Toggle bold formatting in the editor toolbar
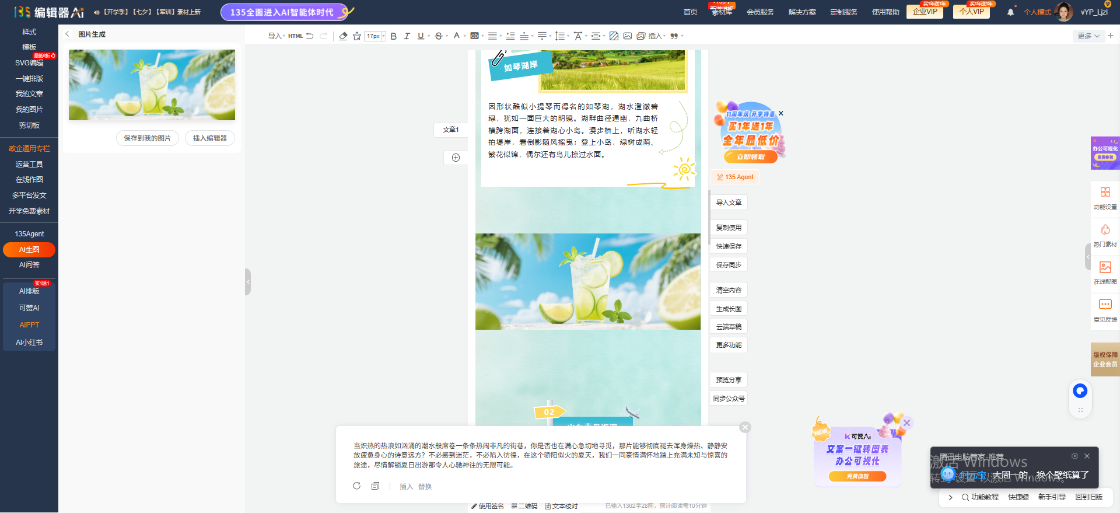 (394, 36)
